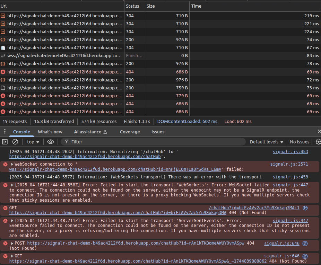
Task: Click inside the console Filter input field
Action: click(x=139, y=142)
